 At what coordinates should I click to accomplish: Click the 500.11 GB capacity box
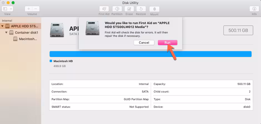coord(238,30)
